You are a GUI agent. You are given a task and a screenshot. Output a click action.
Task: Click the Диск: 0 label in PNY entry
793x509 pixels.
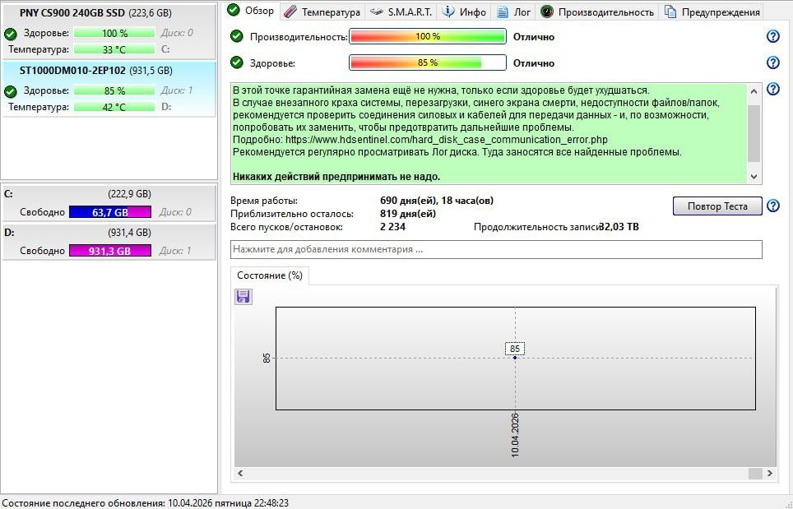pyautogui.click(x=177, y=33)
